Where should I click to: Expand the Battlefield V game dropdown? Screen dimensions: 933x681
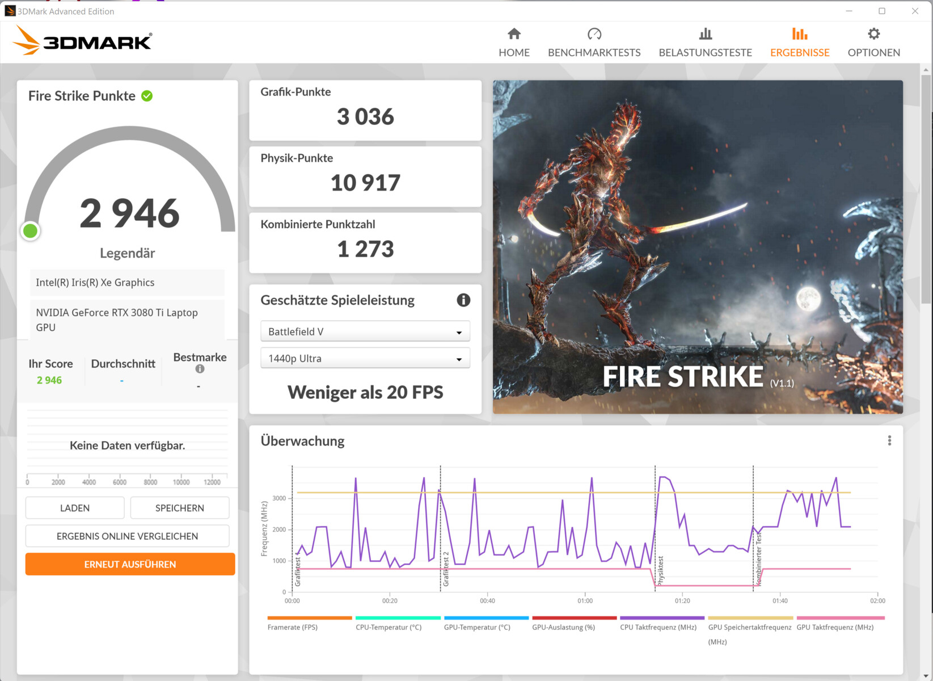point(365,331)
